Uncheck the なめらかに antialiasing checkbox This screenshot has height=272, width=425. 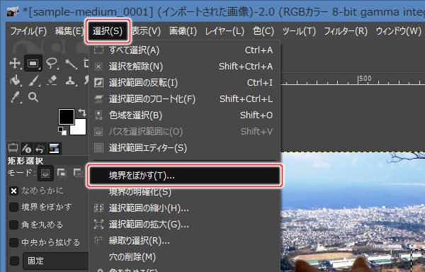pos(13,191)
